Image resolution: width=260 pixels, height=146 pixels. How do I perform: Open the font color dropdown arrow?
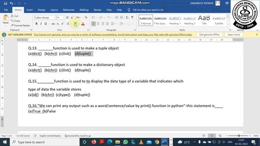87,24
